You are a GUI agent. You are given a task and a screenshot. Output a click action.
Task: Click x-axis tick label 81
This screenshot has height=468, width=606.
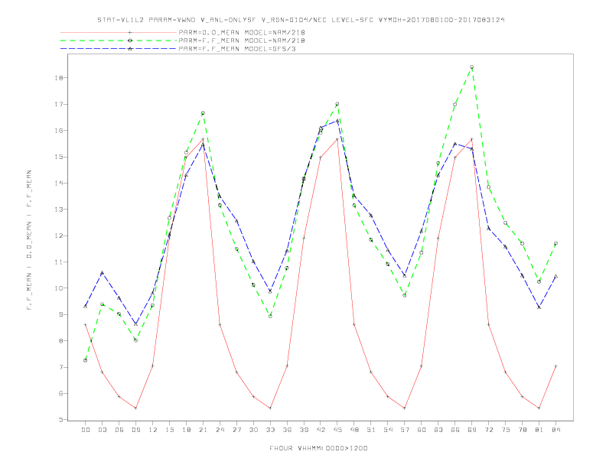(539, 430)
